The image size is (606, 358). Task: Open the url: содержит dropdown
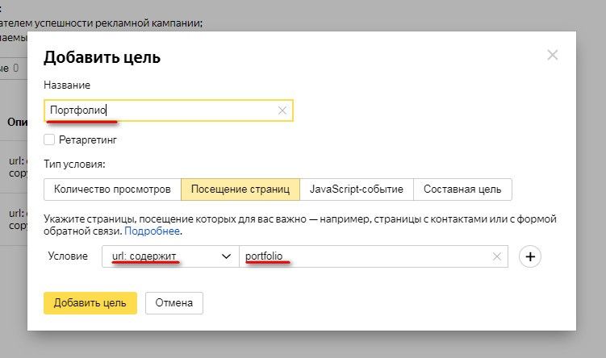coord(169,256)
